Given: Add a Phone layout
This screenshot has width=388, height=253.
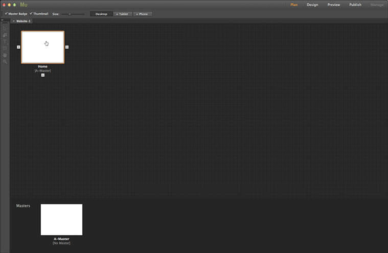Looking at the screenshot, I should pyautogui.click(x=142, y=14).
